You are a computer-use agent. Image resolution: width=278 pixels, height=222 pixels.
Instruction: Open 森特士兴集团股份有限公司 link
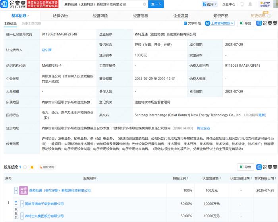click(44, 216)
